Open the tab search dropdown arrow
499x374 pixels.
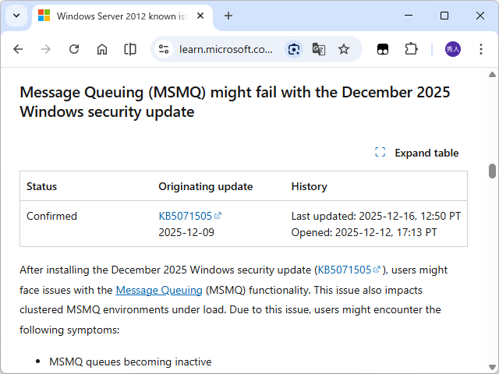click(16, 16)
